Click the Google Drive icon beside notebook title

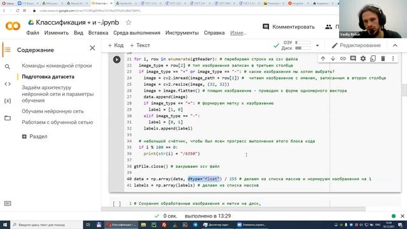(31, 22)
